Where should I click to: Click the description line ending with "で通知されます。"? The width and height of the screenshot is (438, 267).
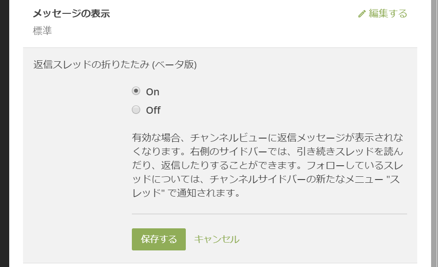coord(186,193)
